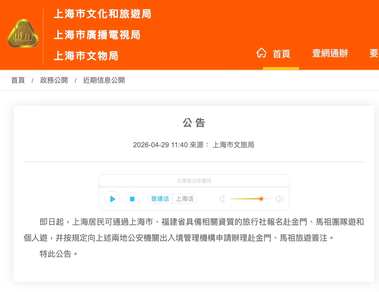This screenshot has height=292, width=379.
Task: Click the 公告 article heading
Action: click(194, 123)
